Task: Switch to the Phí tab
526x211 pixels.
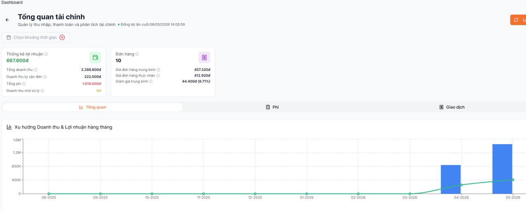Action: click(x=273, y=107)
